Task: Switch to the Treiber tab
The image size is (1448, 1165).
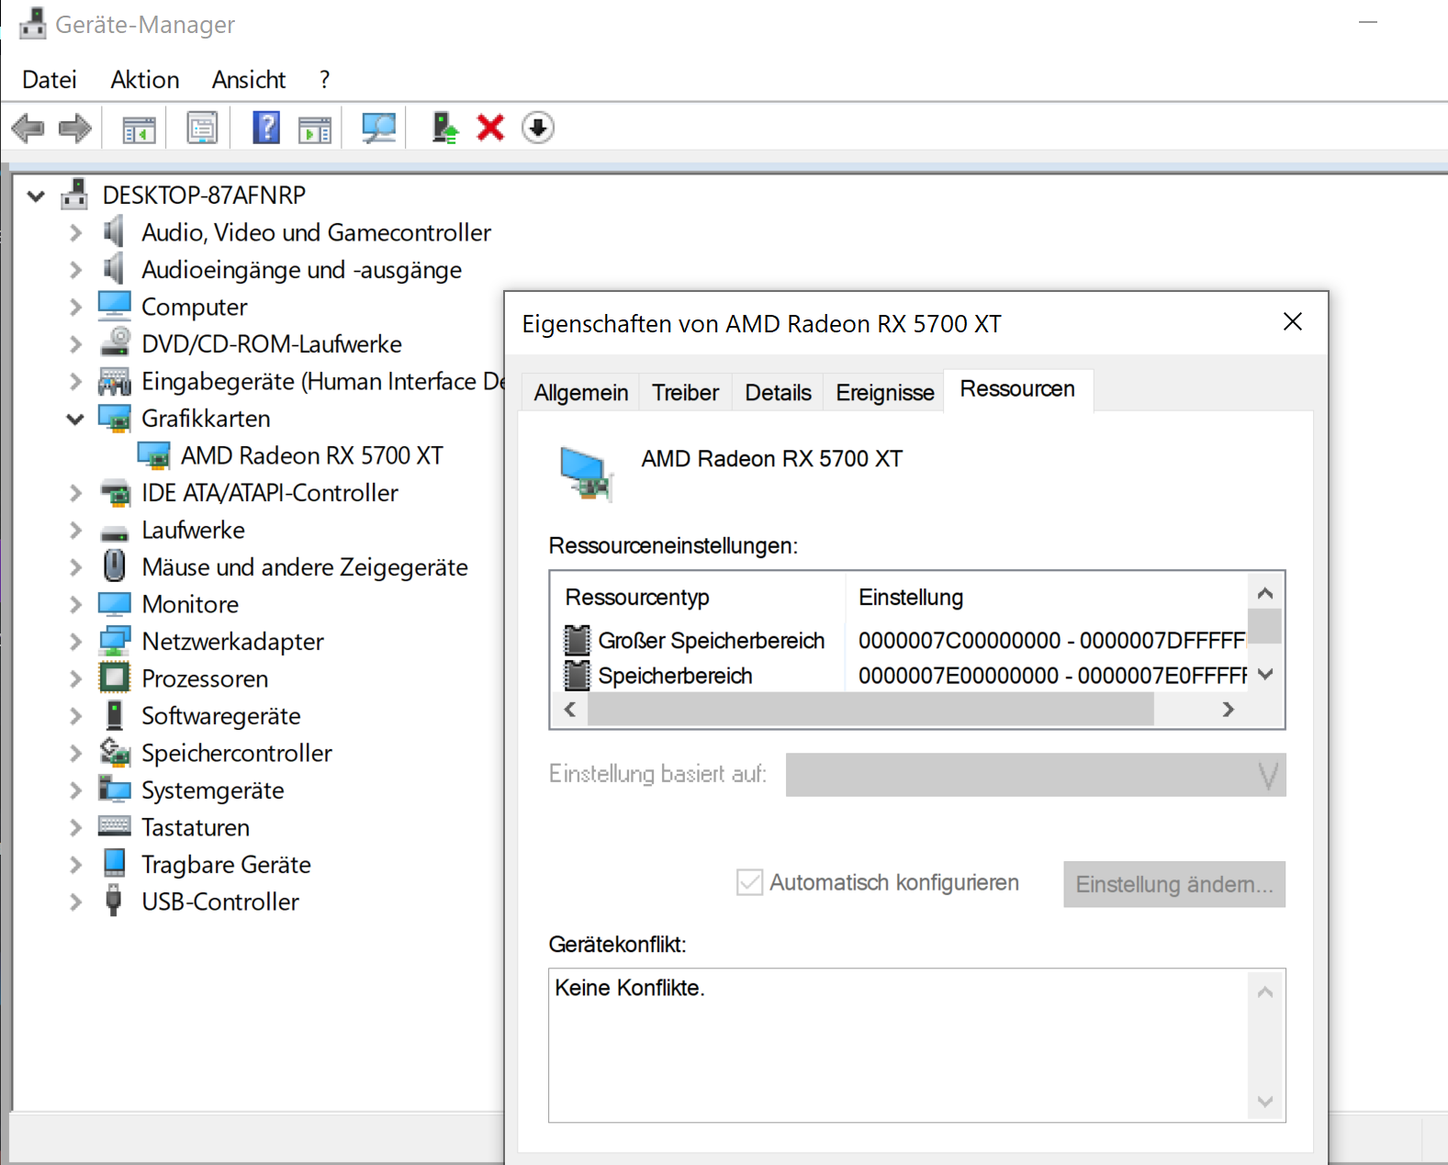Action: click(685, 393)
